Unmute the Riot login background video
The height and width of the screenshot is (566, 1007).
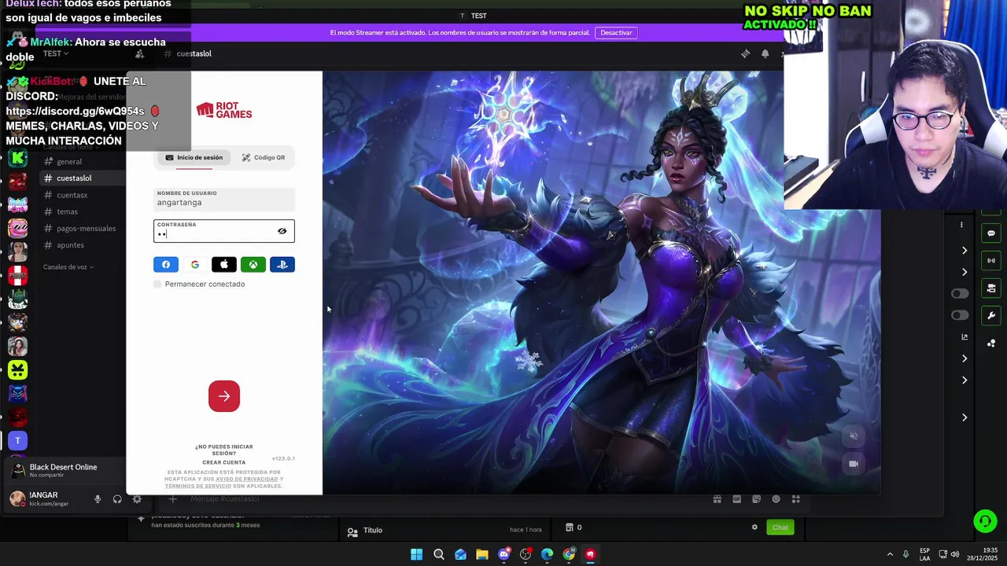(x=854, y=436)
